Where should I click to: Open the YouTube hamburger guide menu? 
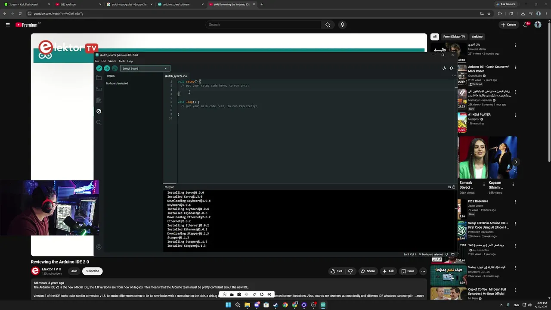(x=7, y=25)
